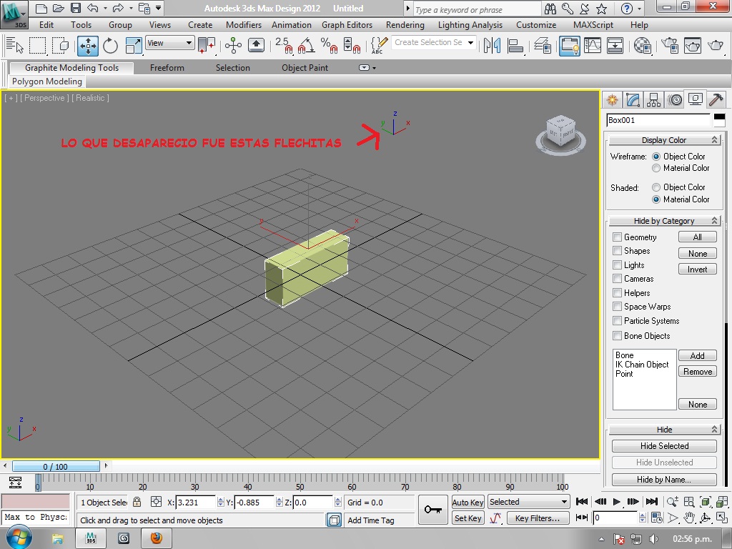The image size is (732, 549).
Task: Click the Hide by Name button
Action: [x=664, y=480]
